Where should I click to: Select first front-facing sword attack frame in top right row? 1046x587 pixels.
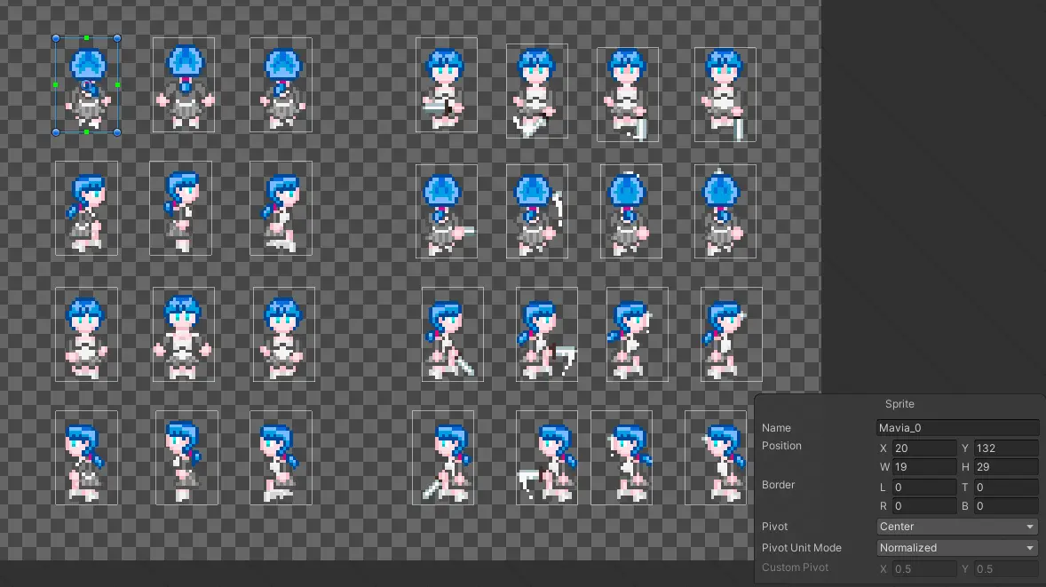coord(447,84)
